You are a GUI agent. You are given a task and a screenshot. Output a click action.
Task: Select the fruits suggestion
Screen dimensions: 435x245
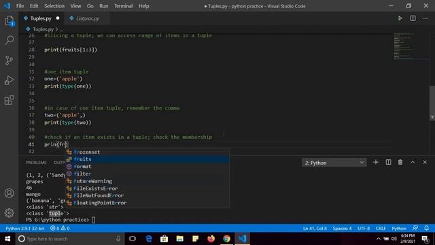click(x=147, y=159)
